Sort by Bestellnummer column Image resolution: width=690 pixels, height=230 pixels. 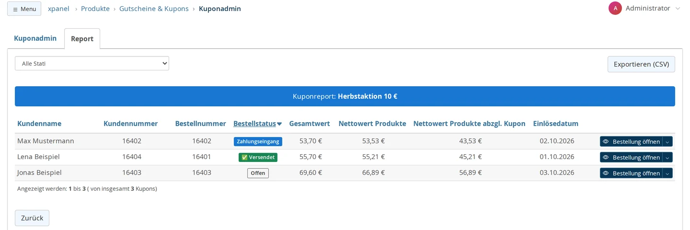point(200,124)
